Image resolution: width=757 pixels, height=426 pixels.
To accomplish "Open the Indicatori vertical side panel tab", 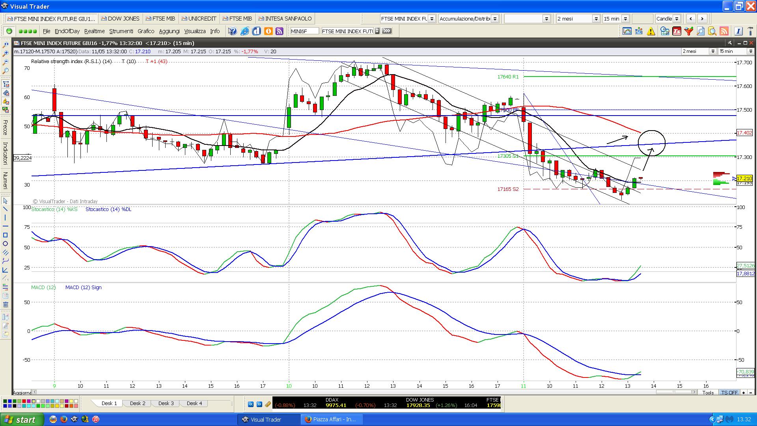I will (6, 153).
